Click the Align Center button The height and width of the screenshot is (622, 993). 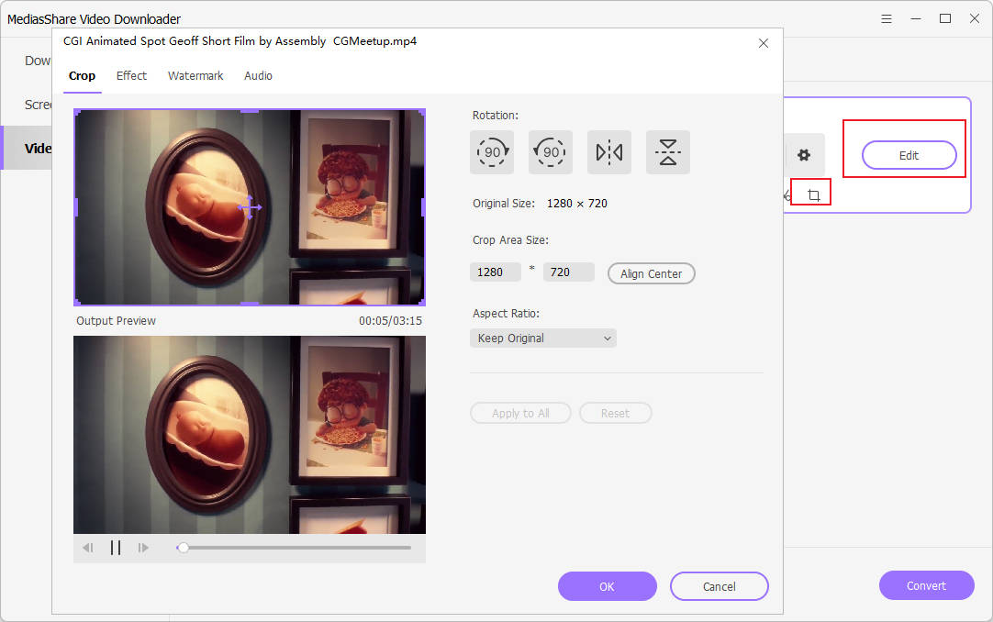click(x=651, y=273)
